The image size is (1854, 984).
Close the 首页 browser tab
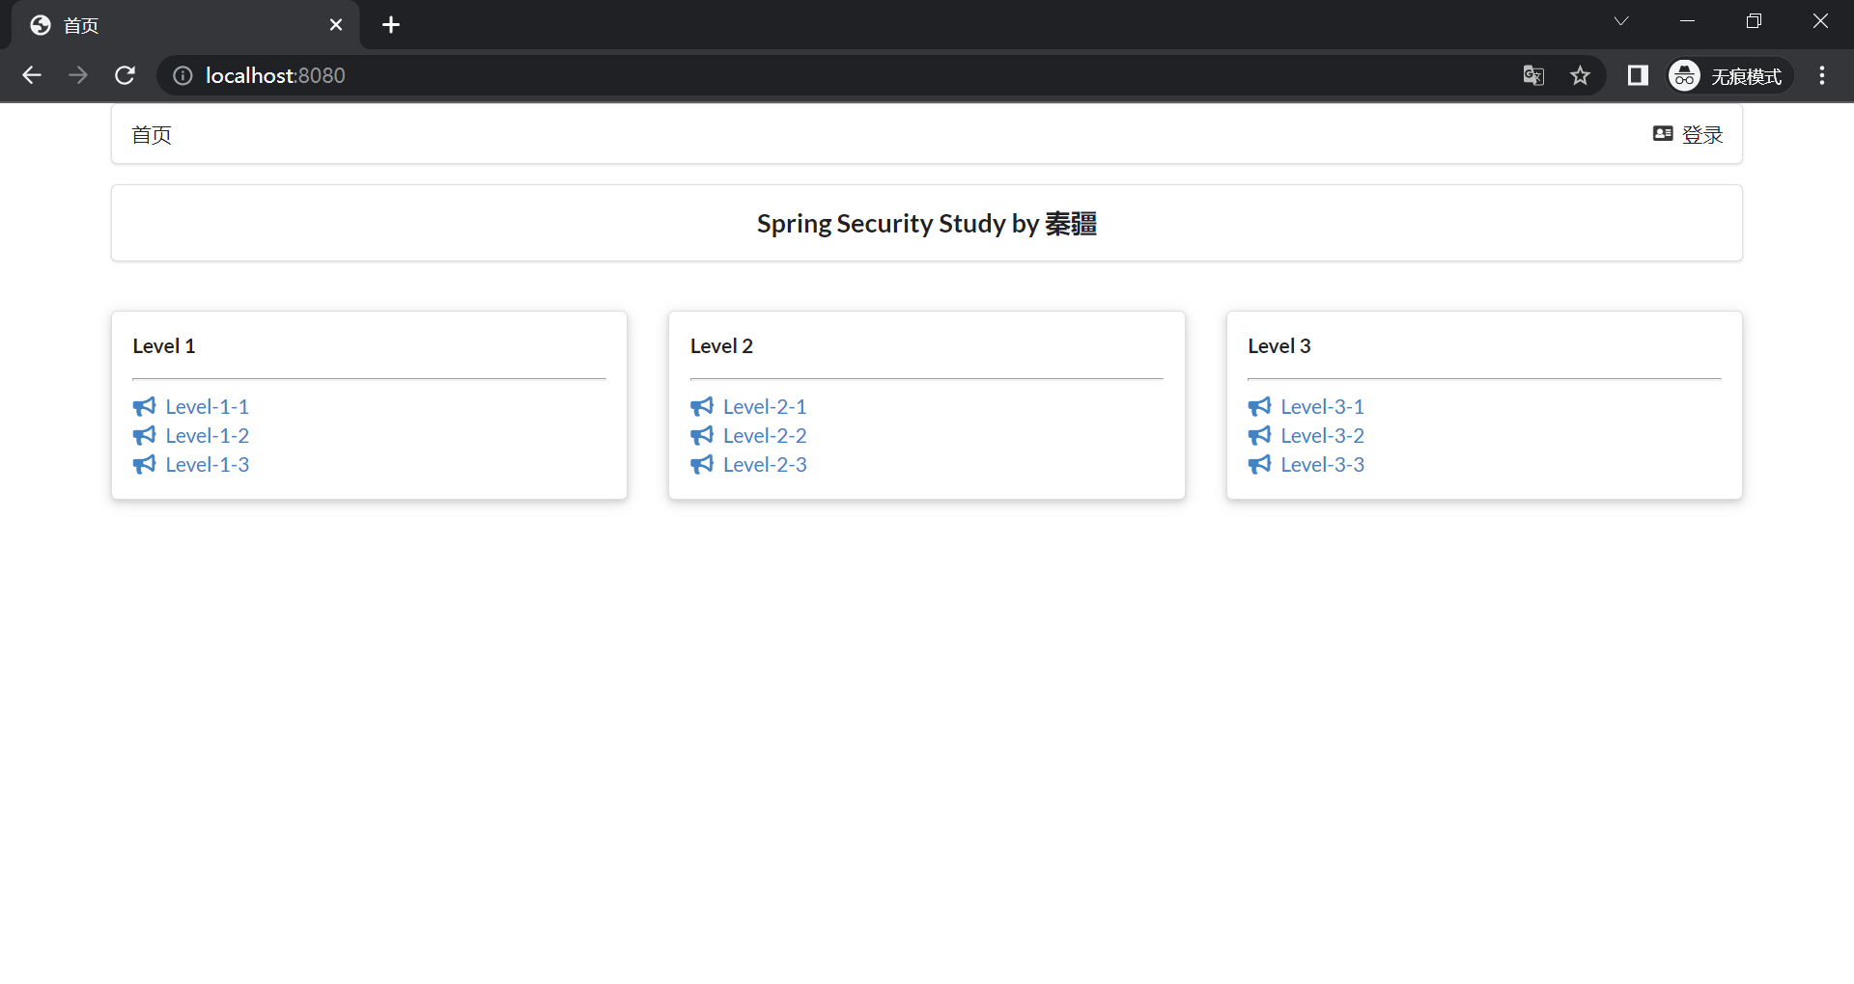(336, 25)
